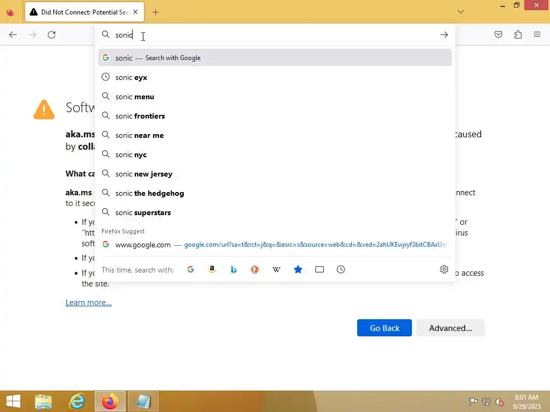Choose suggestion sonic nyc
The image size is (550, 412).
275,154
